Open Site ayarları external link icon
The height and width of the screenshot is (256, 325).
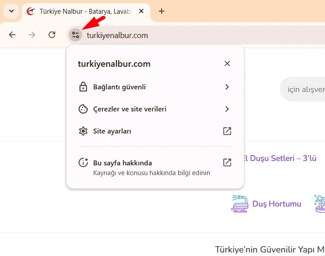click(x=227, y=131)
